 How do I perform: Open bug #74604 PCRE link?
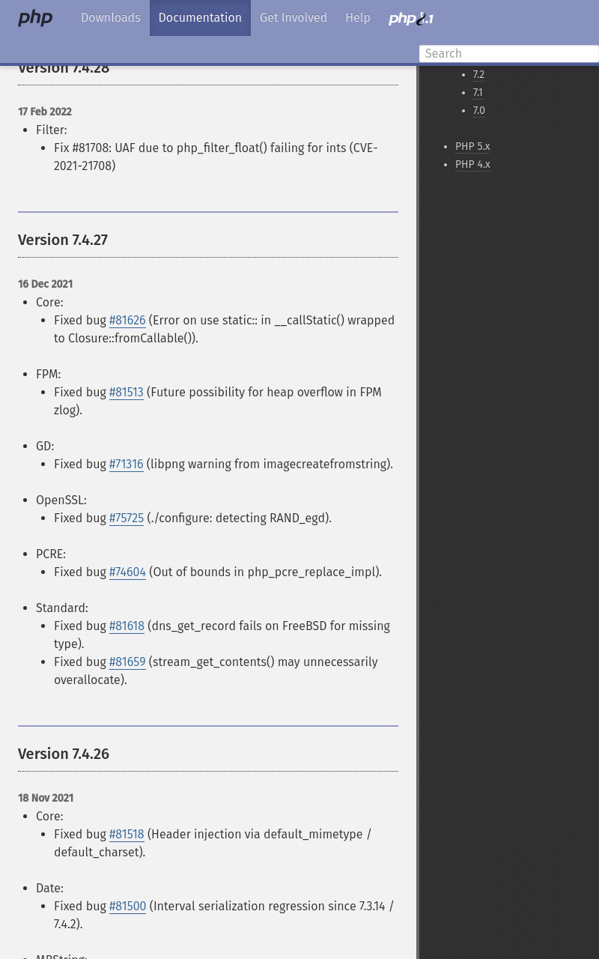[x=127, y=572]
